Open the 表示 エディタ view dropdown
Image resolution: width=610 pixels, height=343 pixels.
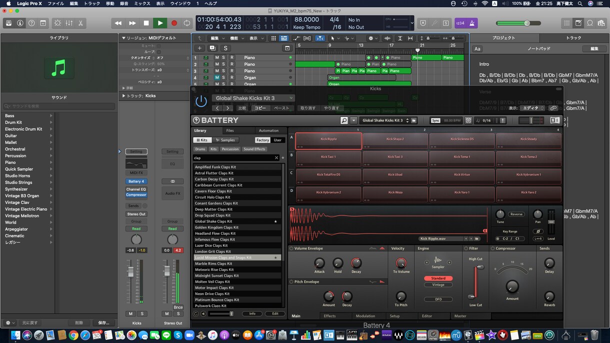[532, 108]
